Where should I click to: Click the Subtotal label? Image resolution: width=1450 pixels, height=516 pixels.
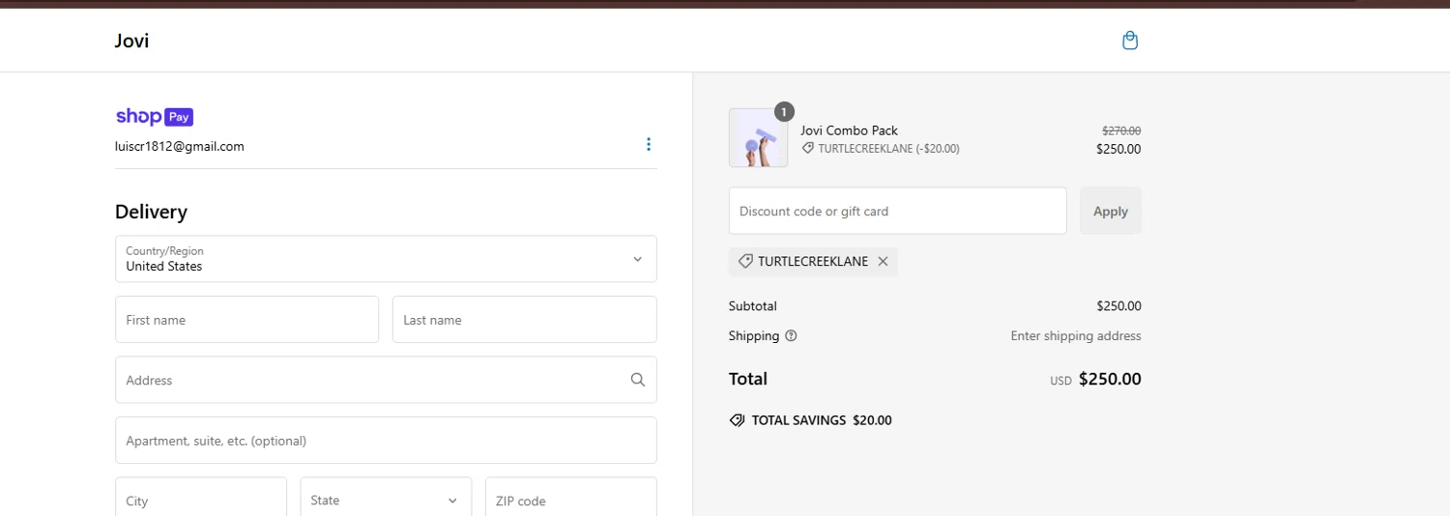pos(753,306)
